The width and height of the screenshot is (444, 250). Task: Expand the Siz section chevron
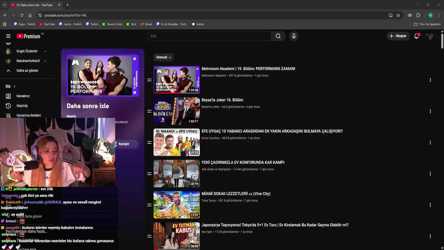14,86
